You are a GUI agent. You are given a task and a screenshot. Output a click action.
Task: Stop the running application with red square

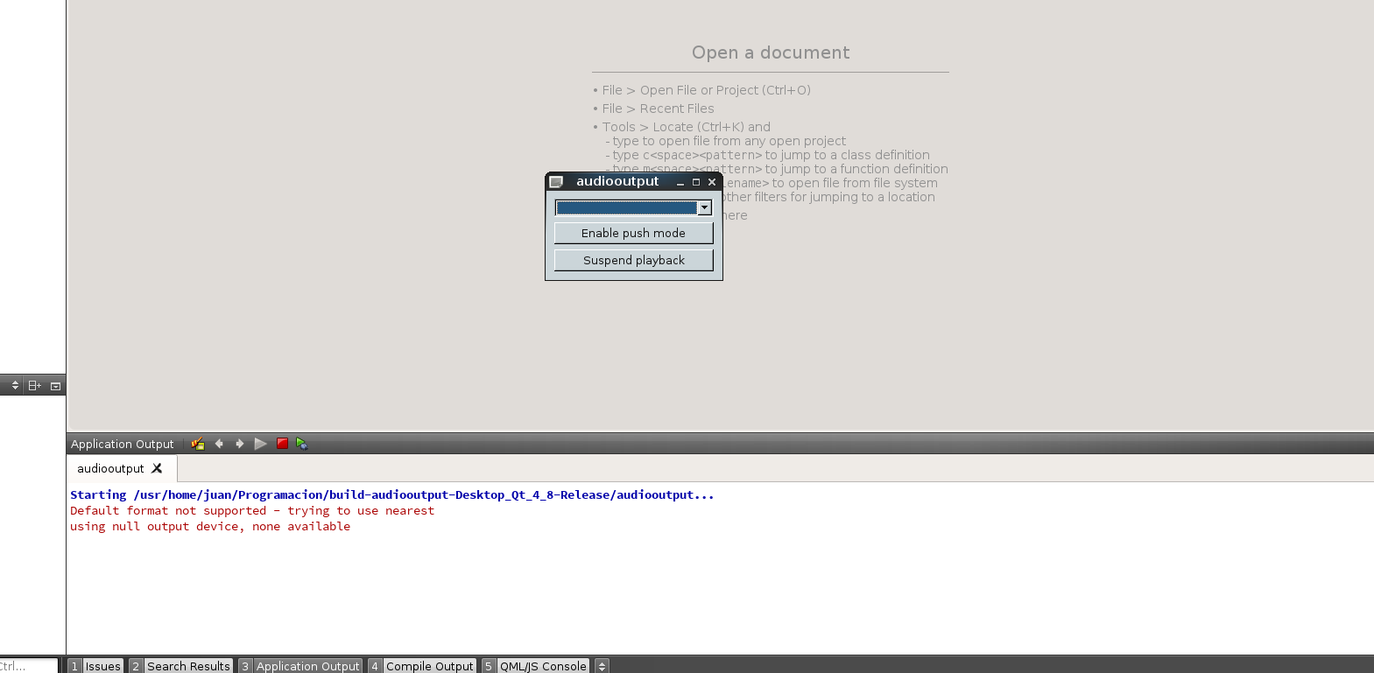click(x=282, y=444)
